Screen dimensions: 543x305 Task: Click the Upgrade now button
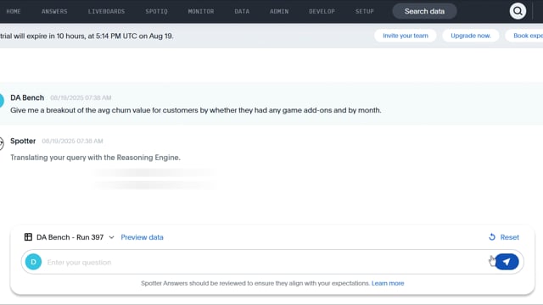pos(471,36)
